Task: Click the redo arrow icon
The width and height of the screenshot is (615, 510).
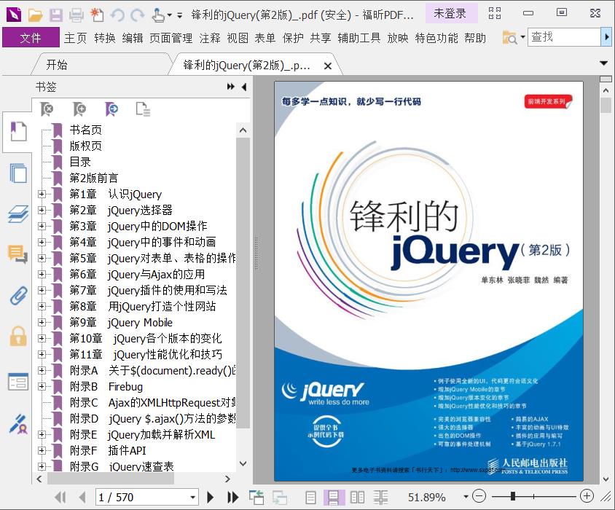Action: coord(137,15)
